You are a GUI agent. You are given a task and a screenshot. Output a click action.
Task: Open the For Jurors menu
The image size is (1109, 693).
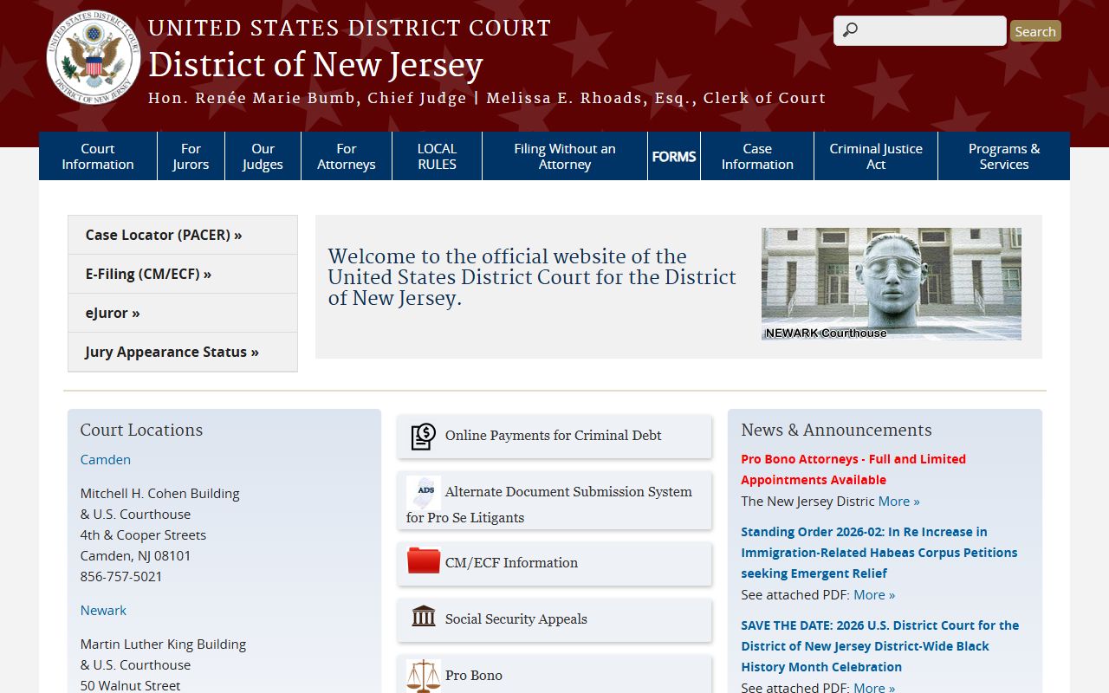(x=191, y=156)
